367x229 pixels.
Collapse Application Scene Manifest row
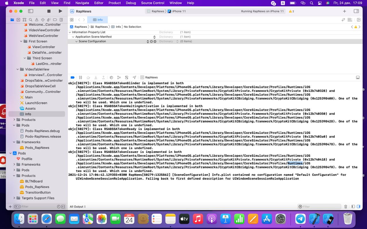point(73,37)
